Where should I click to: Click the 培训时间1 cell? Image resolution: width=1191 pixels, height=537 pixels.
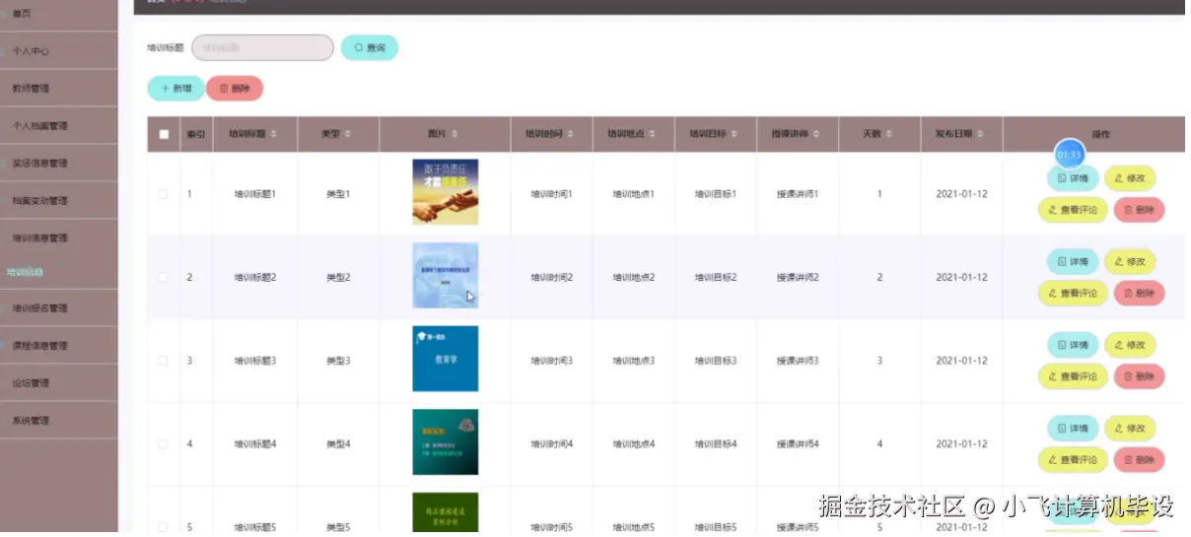tap(551, 194)
